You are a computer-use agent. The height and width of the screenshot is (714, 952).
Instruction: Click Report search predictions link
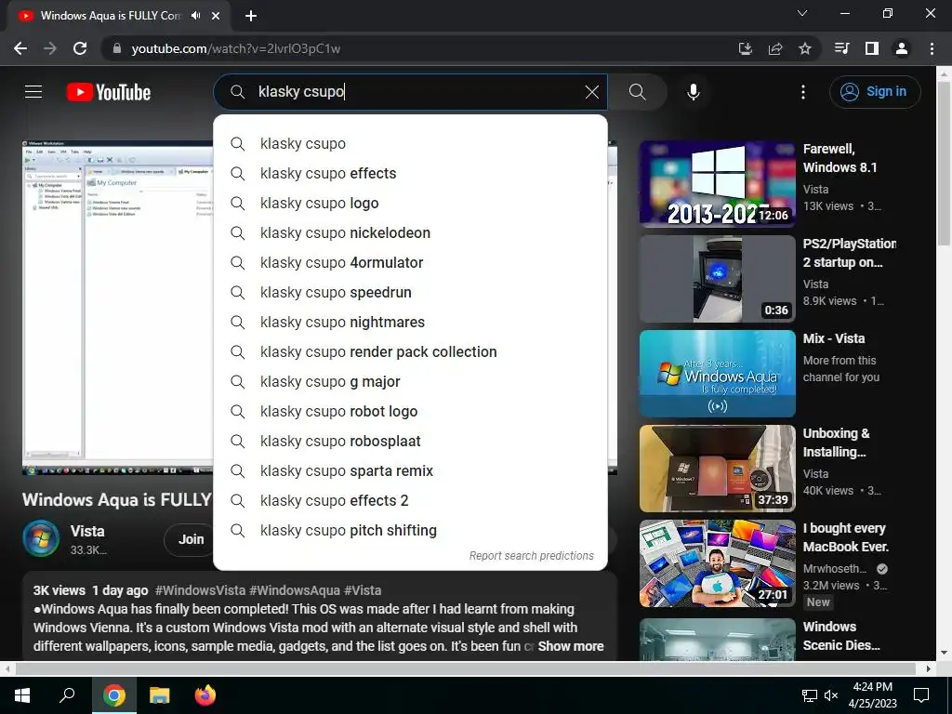click(x=531, y=556)
